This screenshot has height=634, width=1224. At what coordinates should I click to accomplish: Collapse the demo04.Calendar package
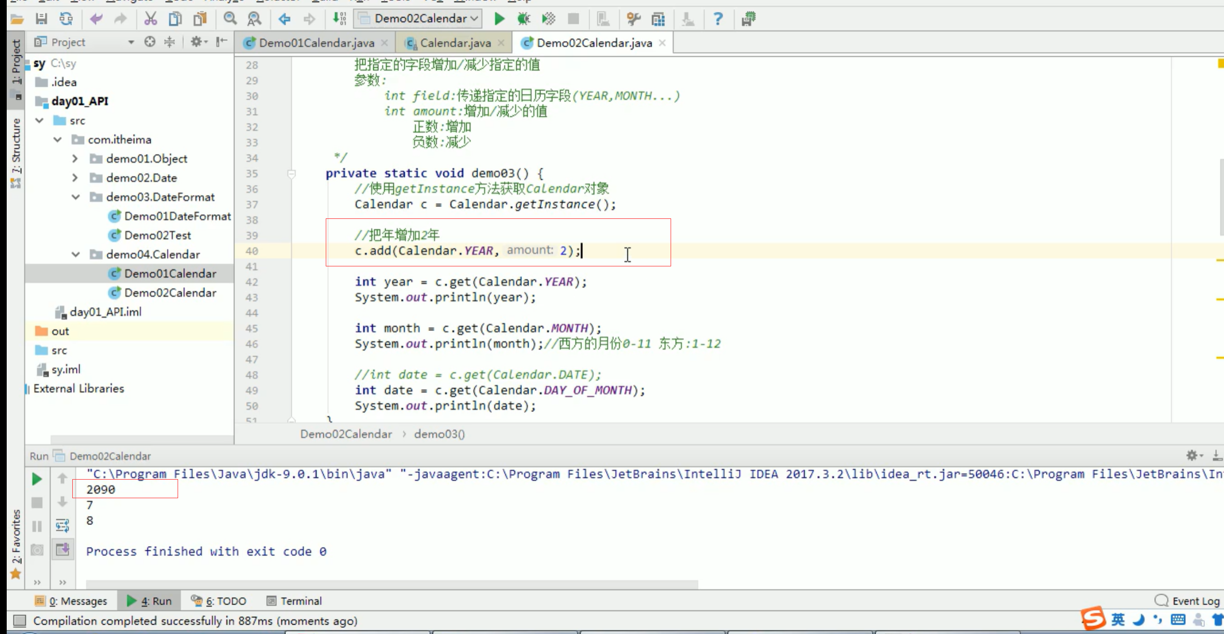click(x=76, y=255)
